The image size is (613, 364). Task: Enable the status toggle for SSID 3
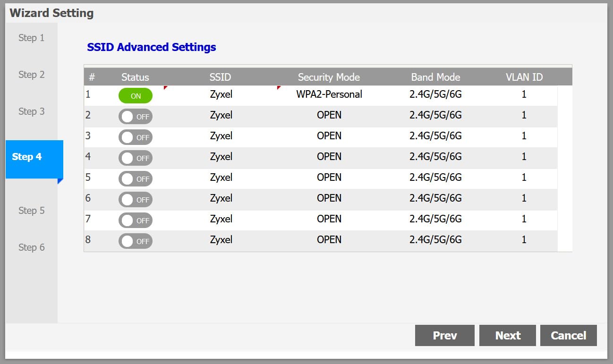(x=135, y=137)
